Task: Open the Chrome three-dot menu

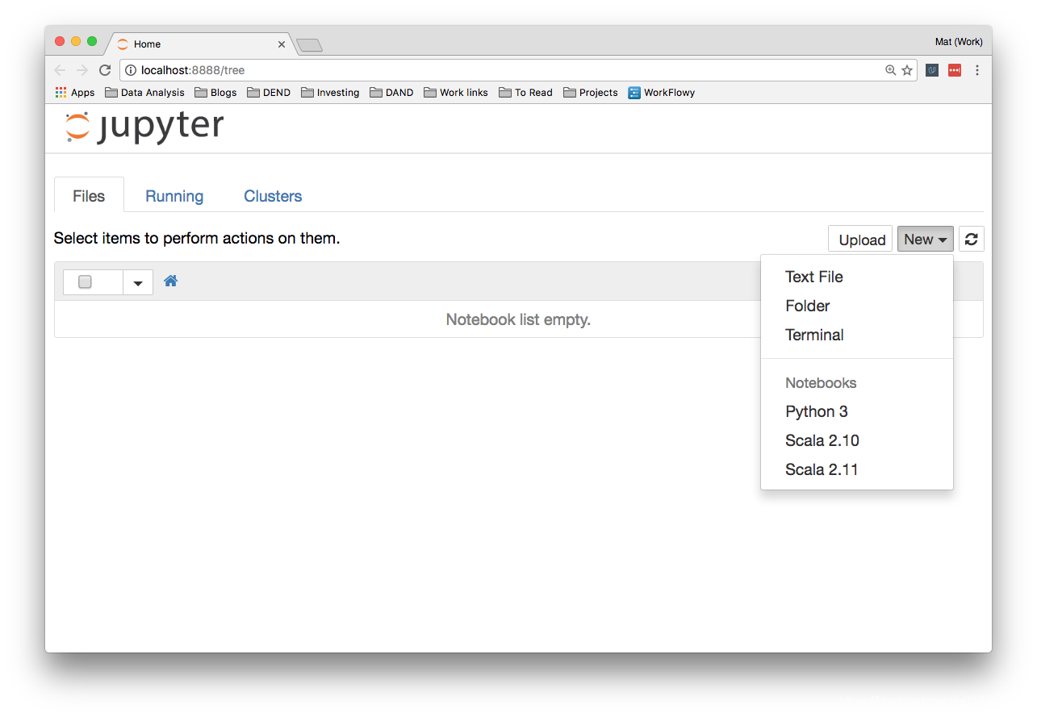Action: (x=977, y=70)
